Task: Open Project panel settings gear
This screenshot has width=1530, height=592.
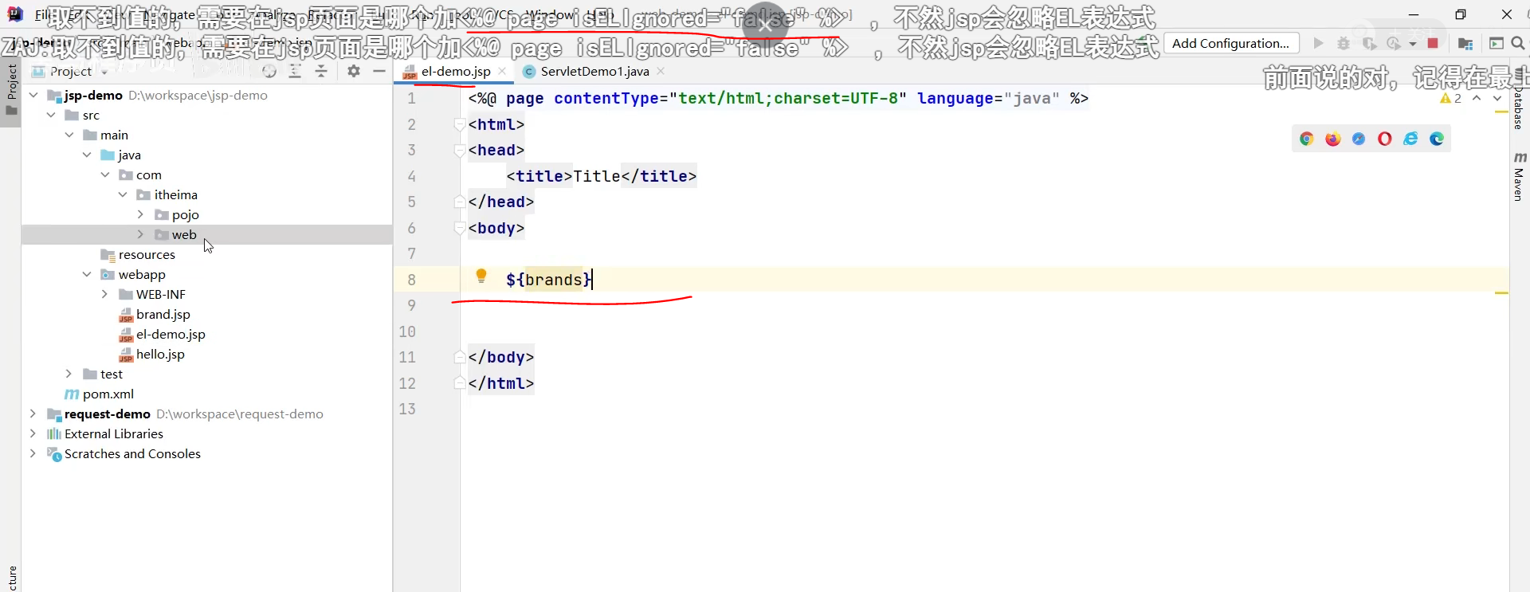Action: click(x=354, y=71)
